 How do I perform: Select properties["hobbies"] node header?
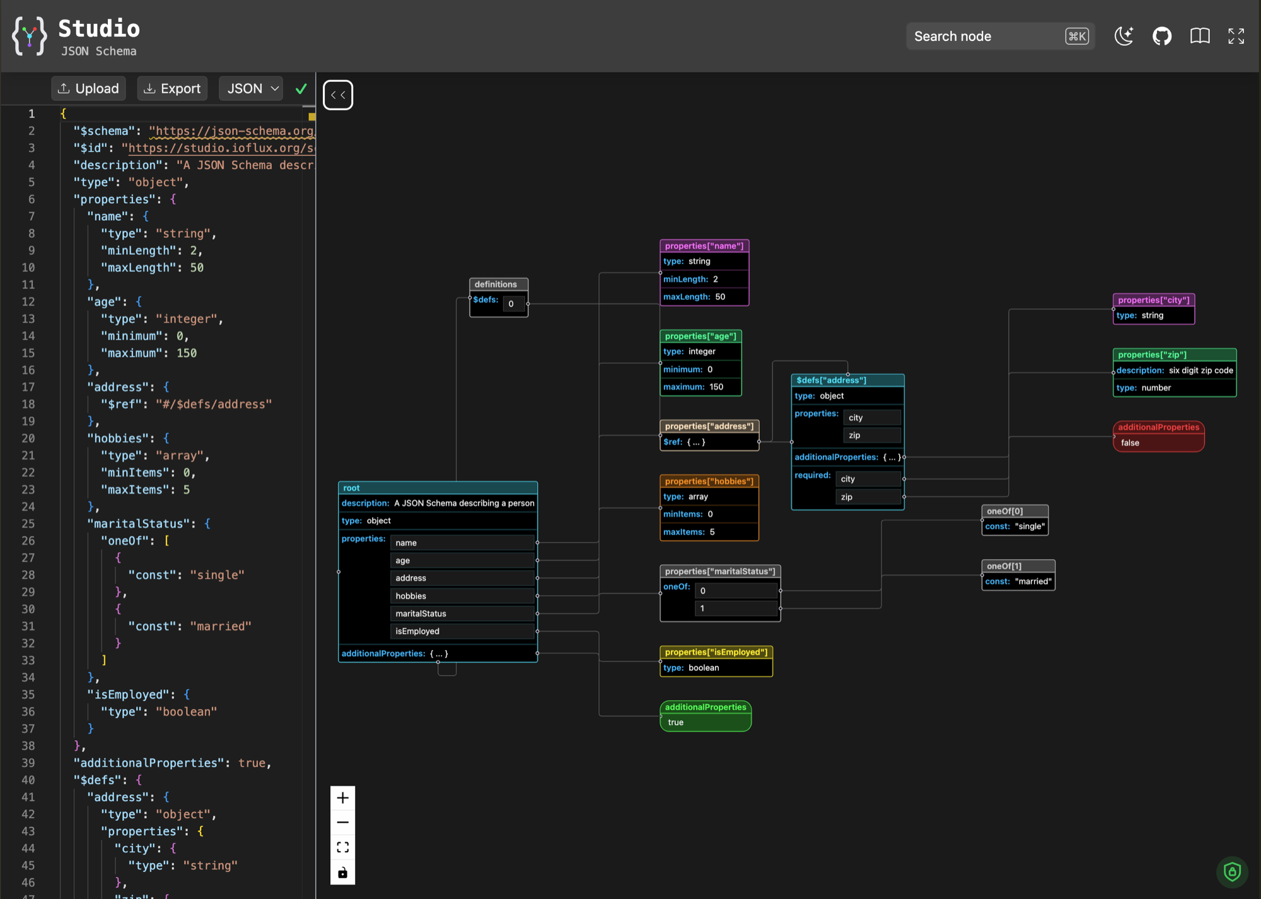[x=709, y=481]
